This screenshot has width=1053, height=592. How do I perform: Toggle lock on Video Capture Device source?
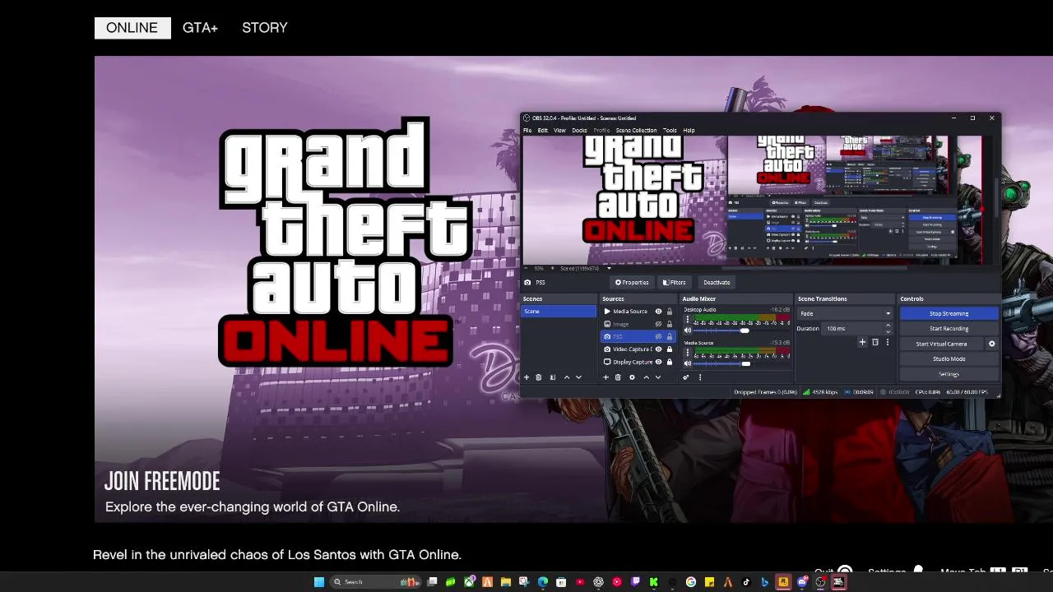[669, 349]
